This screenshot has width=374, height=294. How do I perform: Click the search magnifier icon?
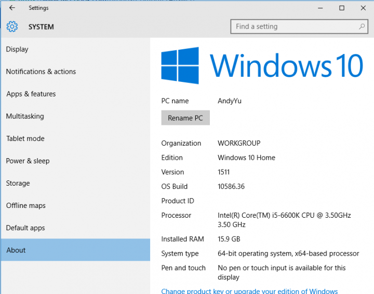362,26
